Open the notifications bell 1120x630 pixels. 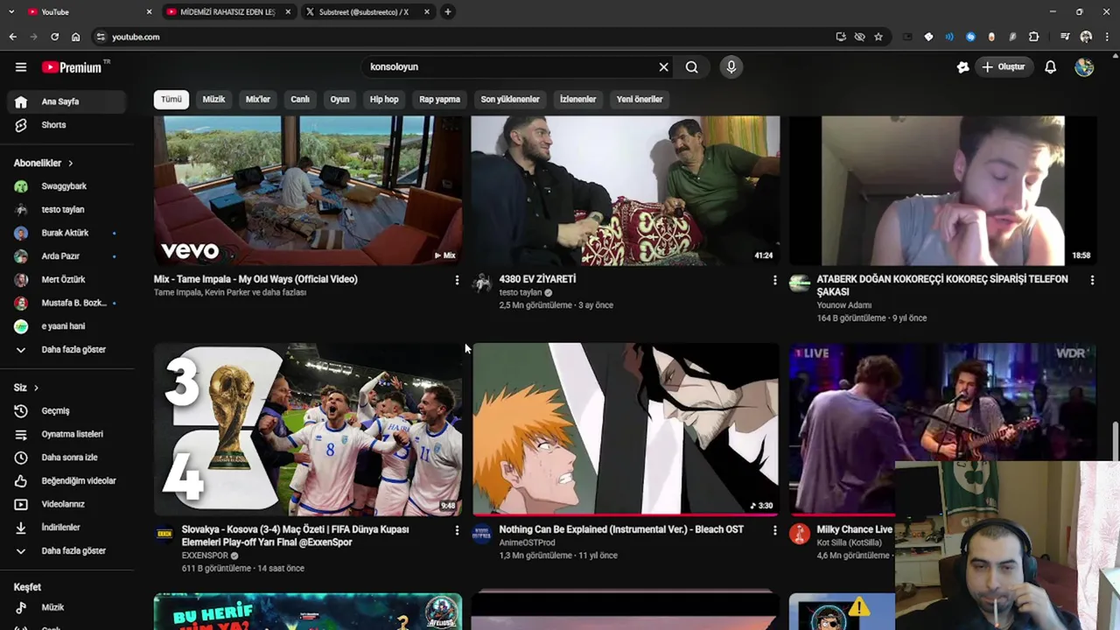coord(1050,66)
